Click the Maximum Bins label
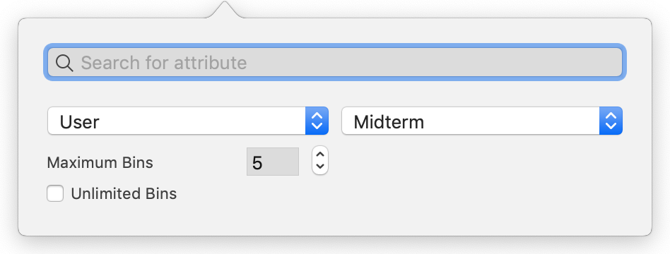Image resolution: width=670 pixels, height=254 pixels. [100, 163]
